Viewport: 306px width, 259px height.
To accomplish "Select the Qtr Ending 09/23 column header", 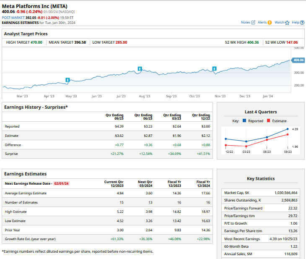I will [114, 116].
